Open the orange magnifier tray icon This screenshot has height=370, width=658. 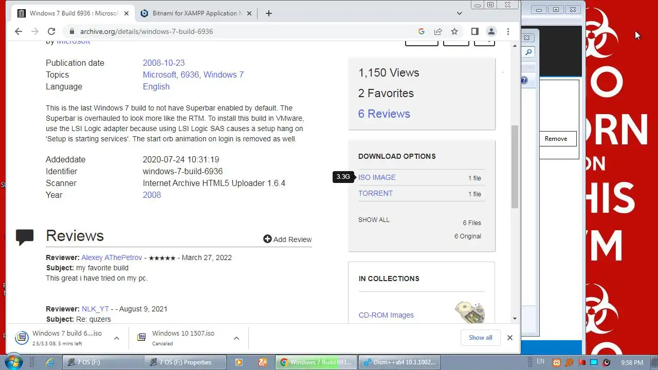click(x=569, y=362)
